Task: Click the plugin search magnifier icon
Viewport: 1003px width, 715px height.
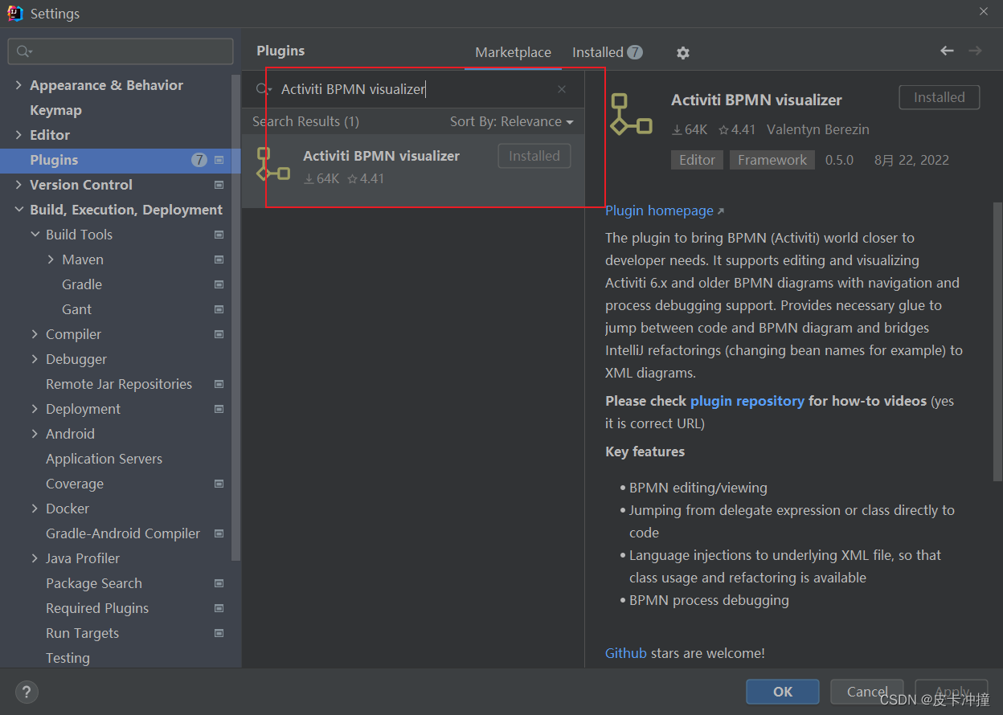Action: tap(264, 89)
